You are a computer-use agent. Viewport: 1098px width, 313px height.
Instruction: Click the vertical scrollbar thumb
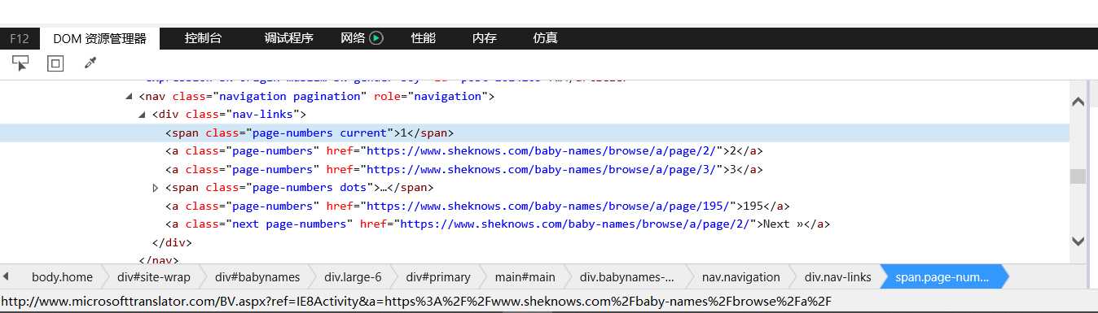pos(1078,176)
